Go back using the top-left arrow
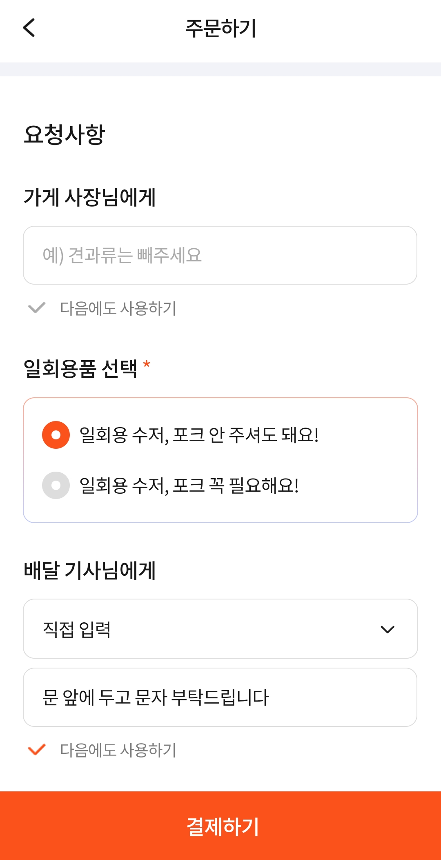This screenshot has width=441, height=860. tap(29, 28)
